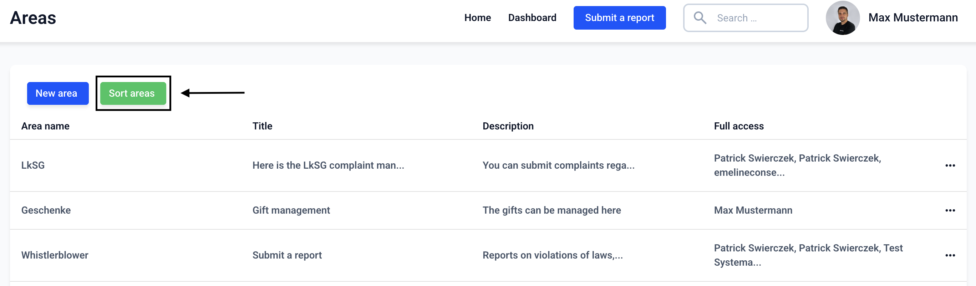Click the Description column header
This screenshot has width=976, height=286.
[x=508, y=126]
